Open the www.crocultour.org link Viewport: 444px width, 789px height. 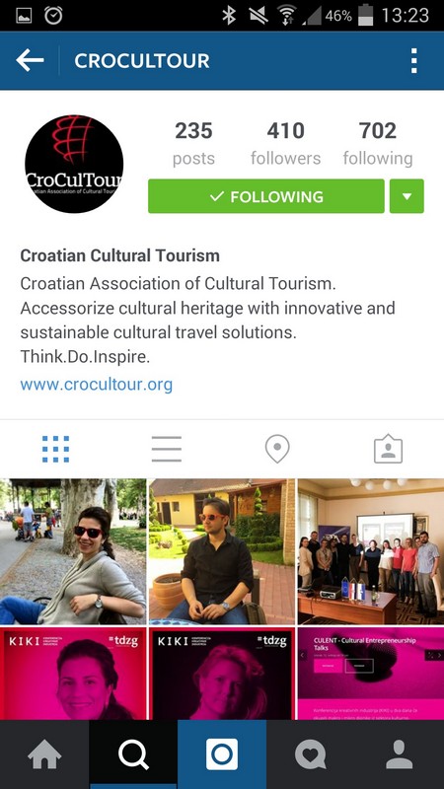coord(96,385)
